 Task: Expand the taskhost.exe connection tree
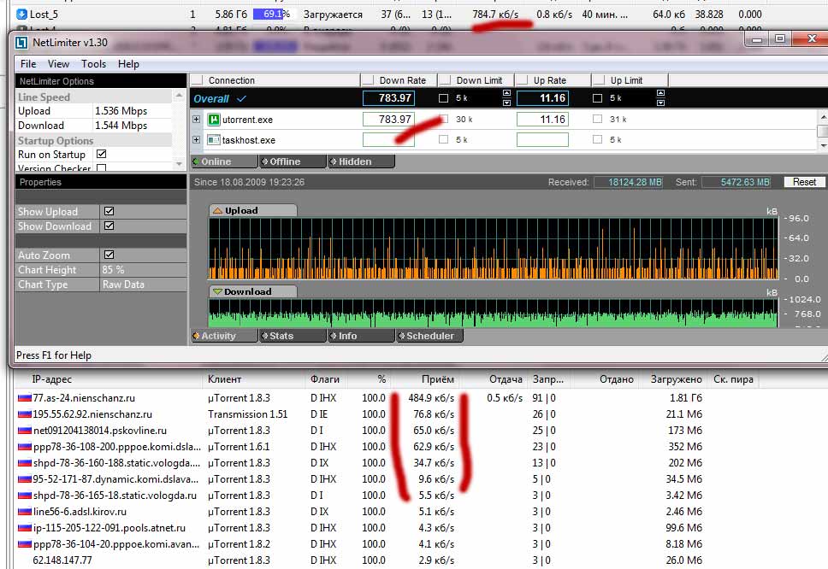point(197,140)
